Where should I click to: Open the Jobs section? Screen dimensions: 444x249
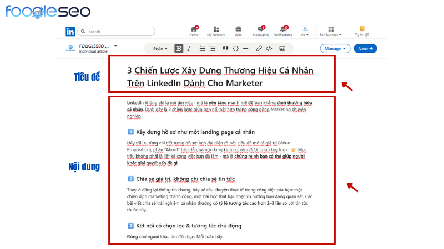tap(238, 31)
